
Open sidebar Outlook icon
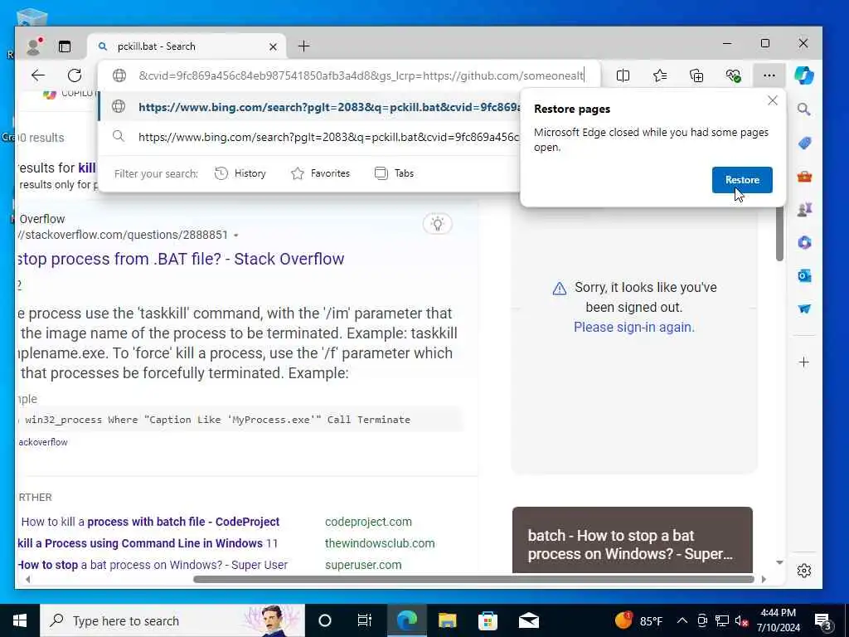pos(804,275)
